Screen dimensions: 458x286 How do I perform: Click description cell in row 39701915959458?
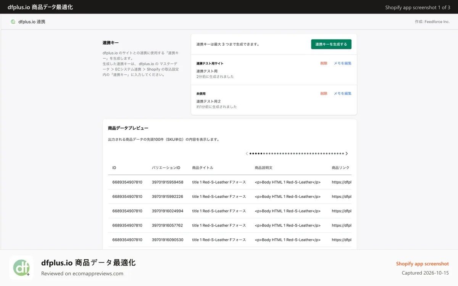[287, 182]
